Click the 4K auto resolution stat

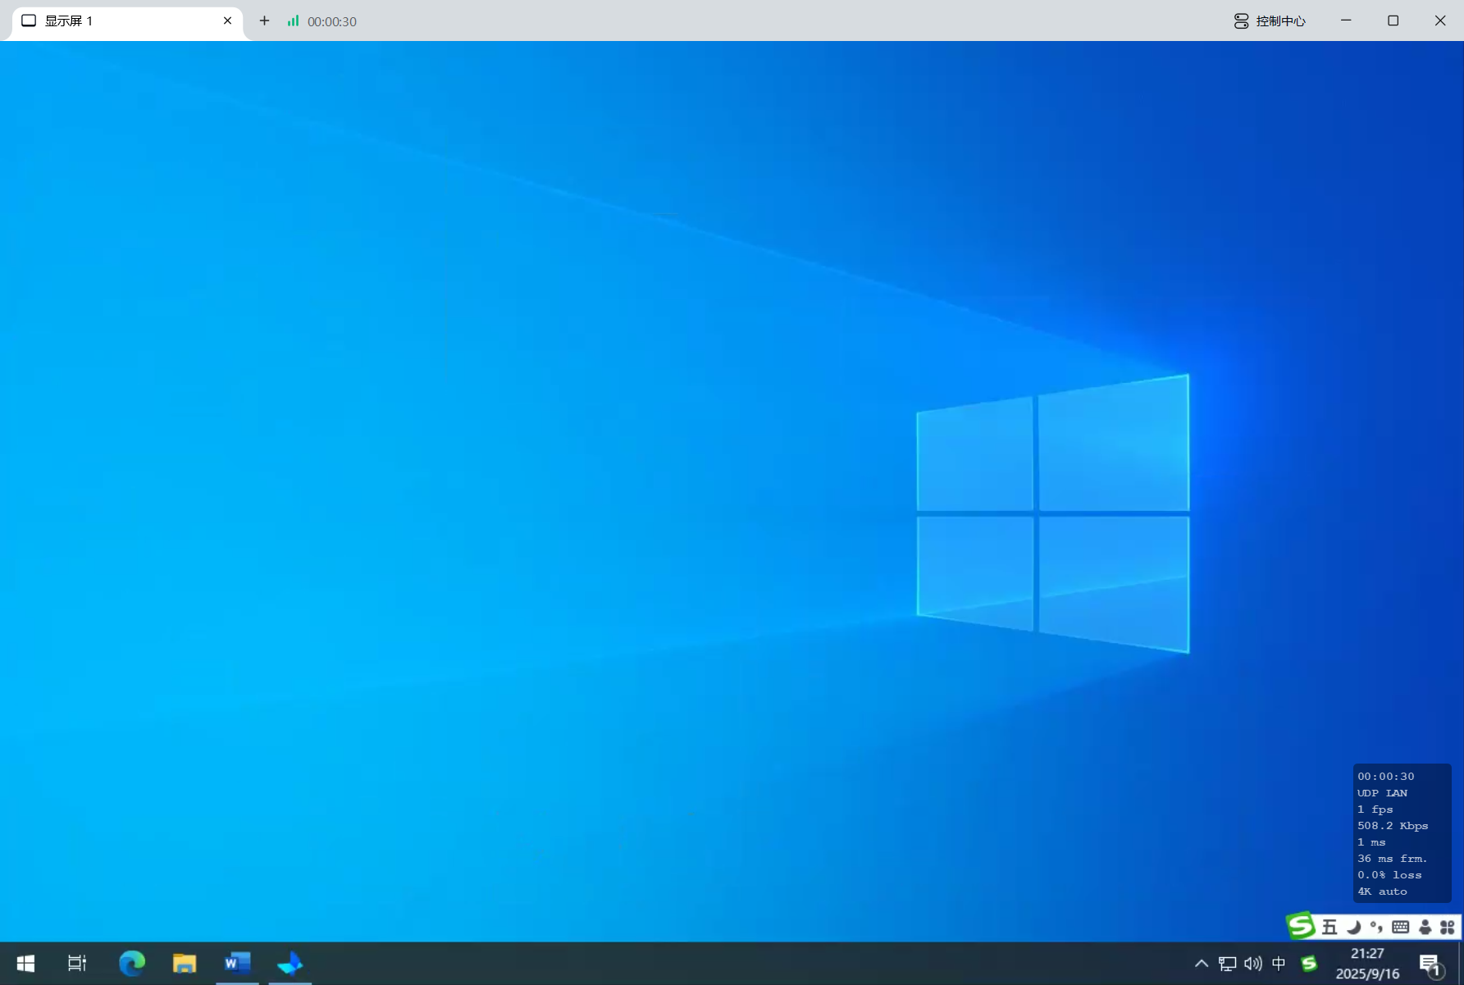pos(1382,892)
